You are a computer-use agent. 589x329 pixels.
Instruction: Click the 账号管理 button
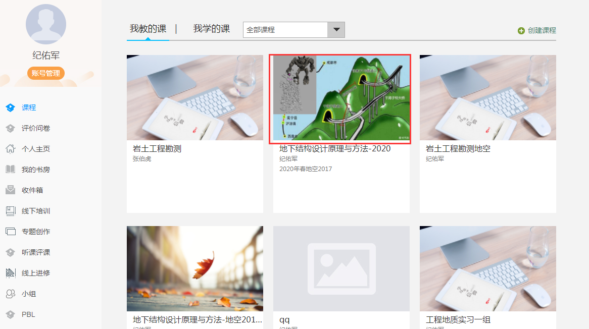pyautogui.click(x=46, y=73)
